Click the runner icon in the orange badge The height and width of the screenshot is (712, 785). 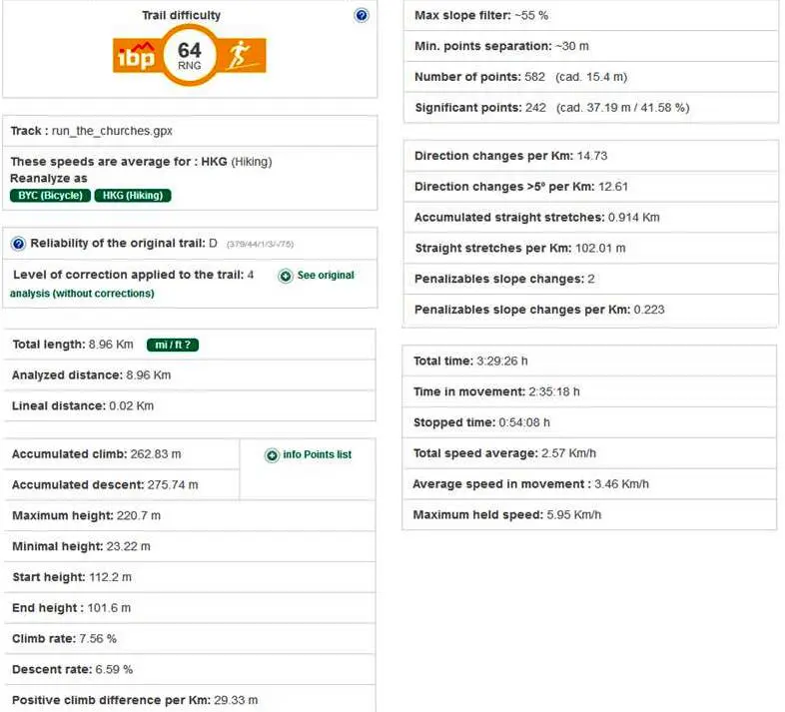coord(243,56)
